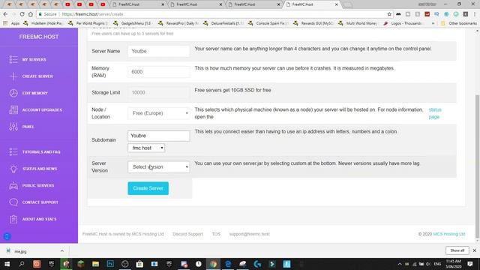Open Edit Memory chart icon
The height and width of the screenshot is (270, 480).
[x=13, y=93]
